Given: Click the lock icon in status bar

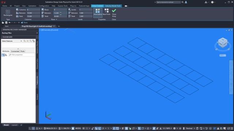Looking at the screenshot, I should (x=73, y=128).
